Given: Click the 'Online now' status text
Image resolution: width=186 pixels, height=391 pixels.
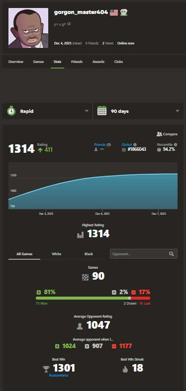Looking at the screenshot, I should point(126,43).
